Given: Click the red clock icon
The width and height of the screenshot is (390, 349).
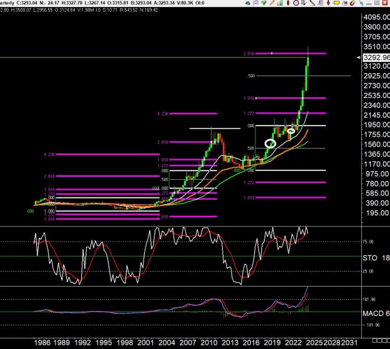Looking at the screenshot, I should 296,2.
